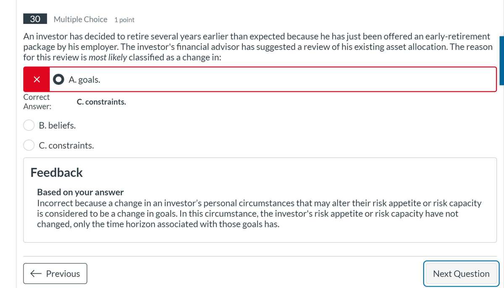Click the question number 30 badge
Image resolution: width=504 pixels, height=288 pixels.
[35, 19]
